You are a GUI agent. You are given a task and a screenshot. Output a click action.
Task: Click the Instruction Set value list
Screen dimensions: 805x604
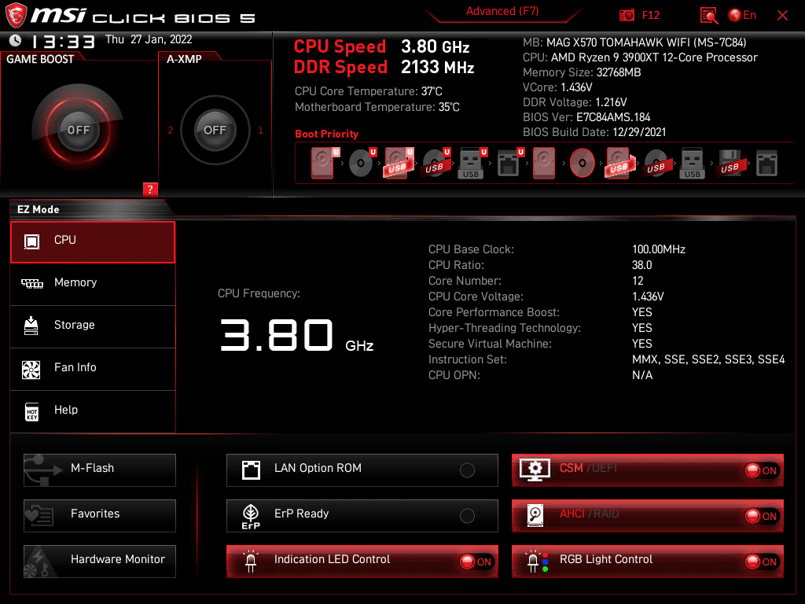708,359
